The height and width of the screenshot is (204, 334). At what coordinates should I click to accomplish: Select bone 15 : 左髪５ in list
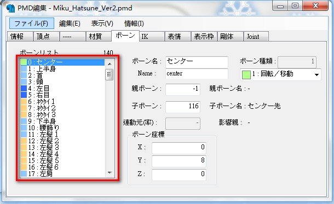[x=62, y=161]
